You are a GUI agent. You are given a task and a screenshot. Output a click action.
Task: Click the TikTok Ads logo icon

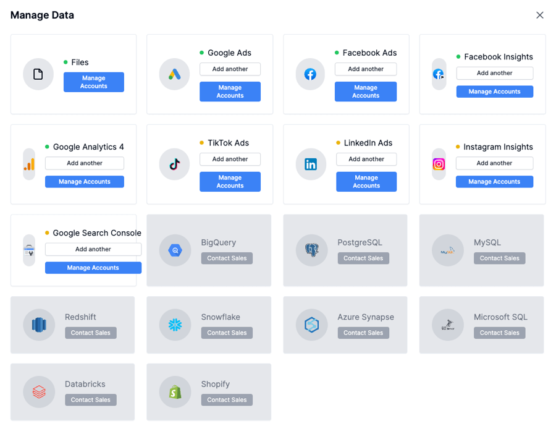[174, 164]
